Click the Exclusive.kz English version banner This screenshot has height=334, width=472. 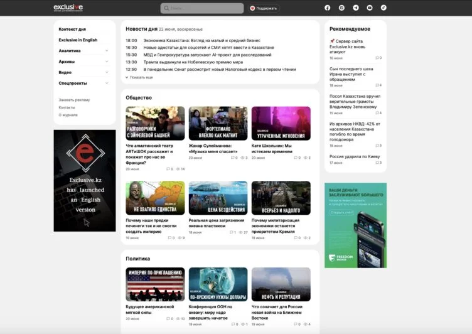pos(85,181)
